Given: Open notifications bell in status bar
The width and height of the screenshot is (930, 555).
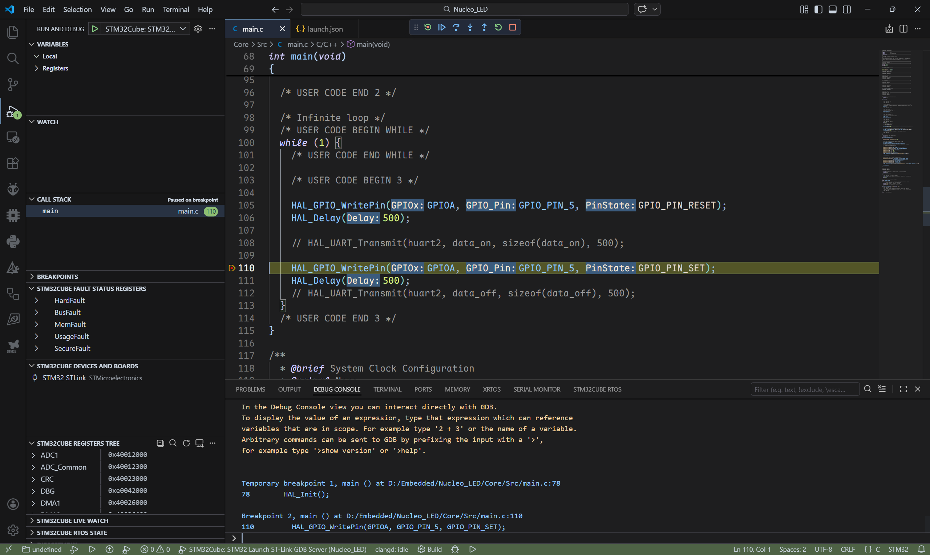Looking at the screenshot, I should click(x=922, y=550).
